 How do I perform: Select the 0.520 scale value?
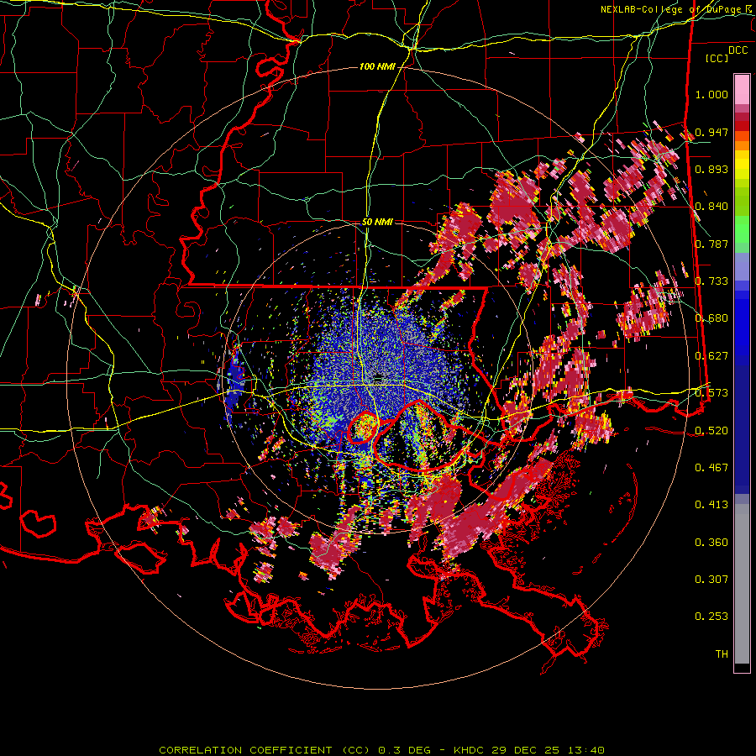[x=711, y=430]
